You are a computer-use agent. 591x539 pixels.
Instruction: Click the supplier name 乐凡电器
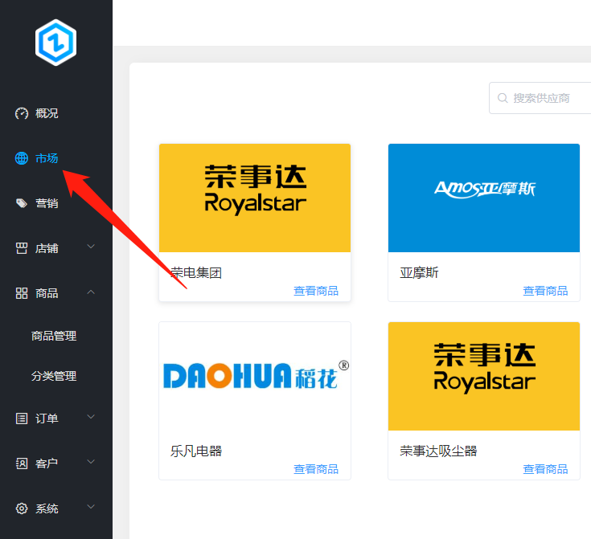(x=196, y=451)
